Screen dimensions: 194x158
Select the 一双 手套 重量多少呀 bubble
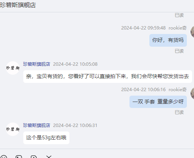click(x=158, y=102)
